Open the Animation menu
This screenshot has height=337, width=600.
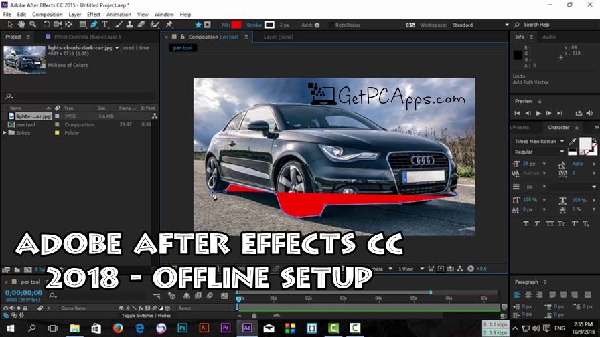point(119,15)
